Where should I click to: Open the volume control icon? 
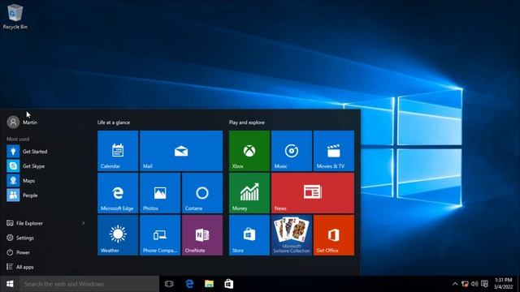pos(474,284)
